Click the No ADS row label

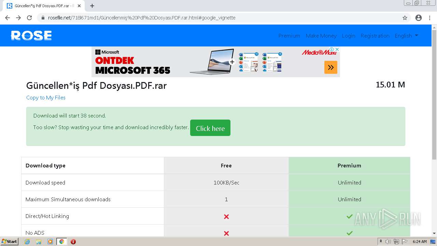pyautogui.click(x=35, y=233)
